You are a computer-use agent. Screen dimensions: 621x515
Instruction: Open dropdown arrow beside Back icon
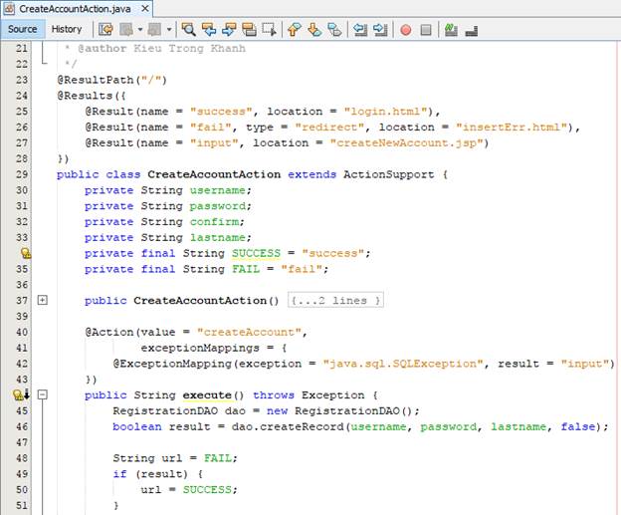click(139, 29)
